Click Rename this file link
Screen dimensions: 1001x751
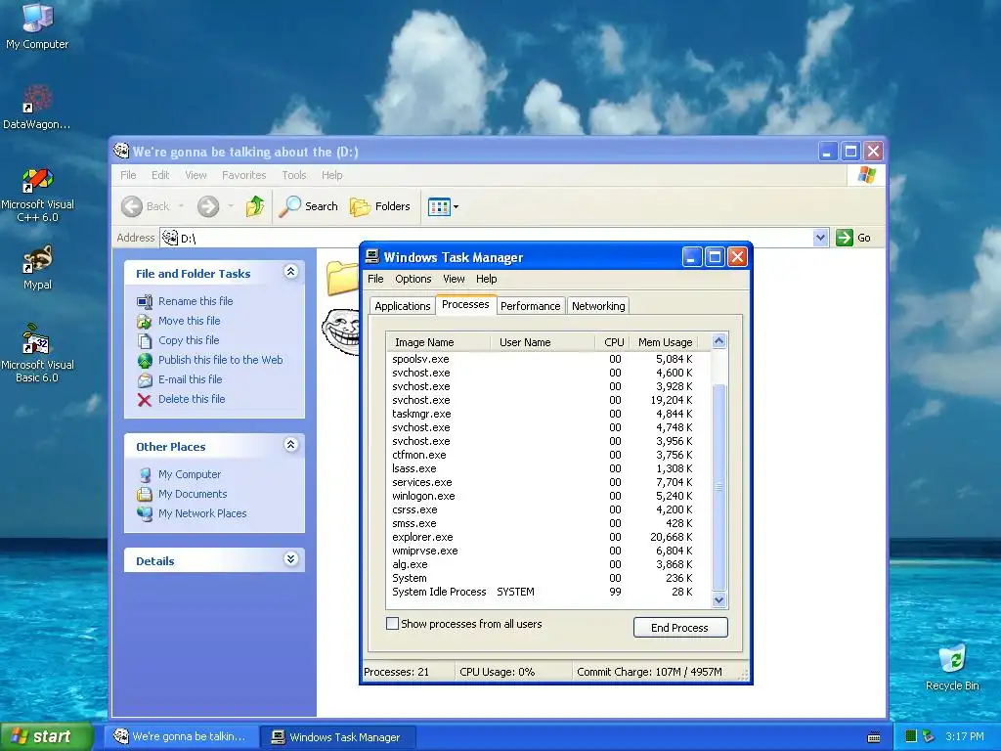(x=196, y=301)
